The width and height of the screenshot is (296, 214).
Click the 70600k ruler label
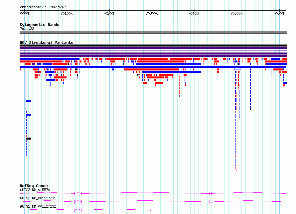point(279,13)
